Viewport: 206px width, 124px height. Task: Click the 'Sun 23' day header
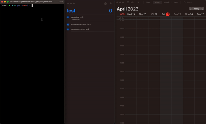[177, 14]
